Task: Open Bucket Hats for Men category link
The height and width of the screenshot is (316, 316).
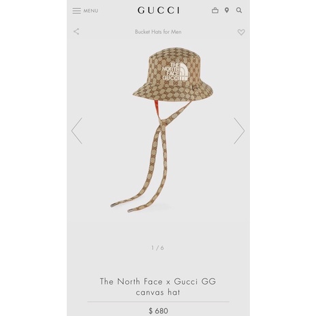Action: 158,32
